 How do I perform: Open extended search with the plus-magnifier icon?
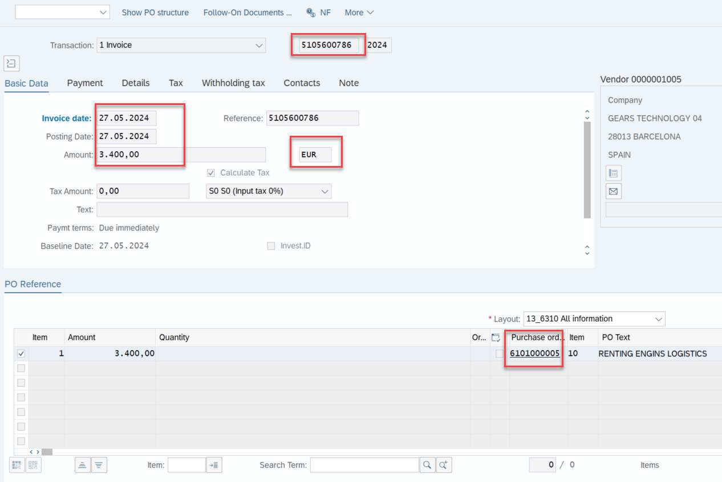[x=444, y=465]
